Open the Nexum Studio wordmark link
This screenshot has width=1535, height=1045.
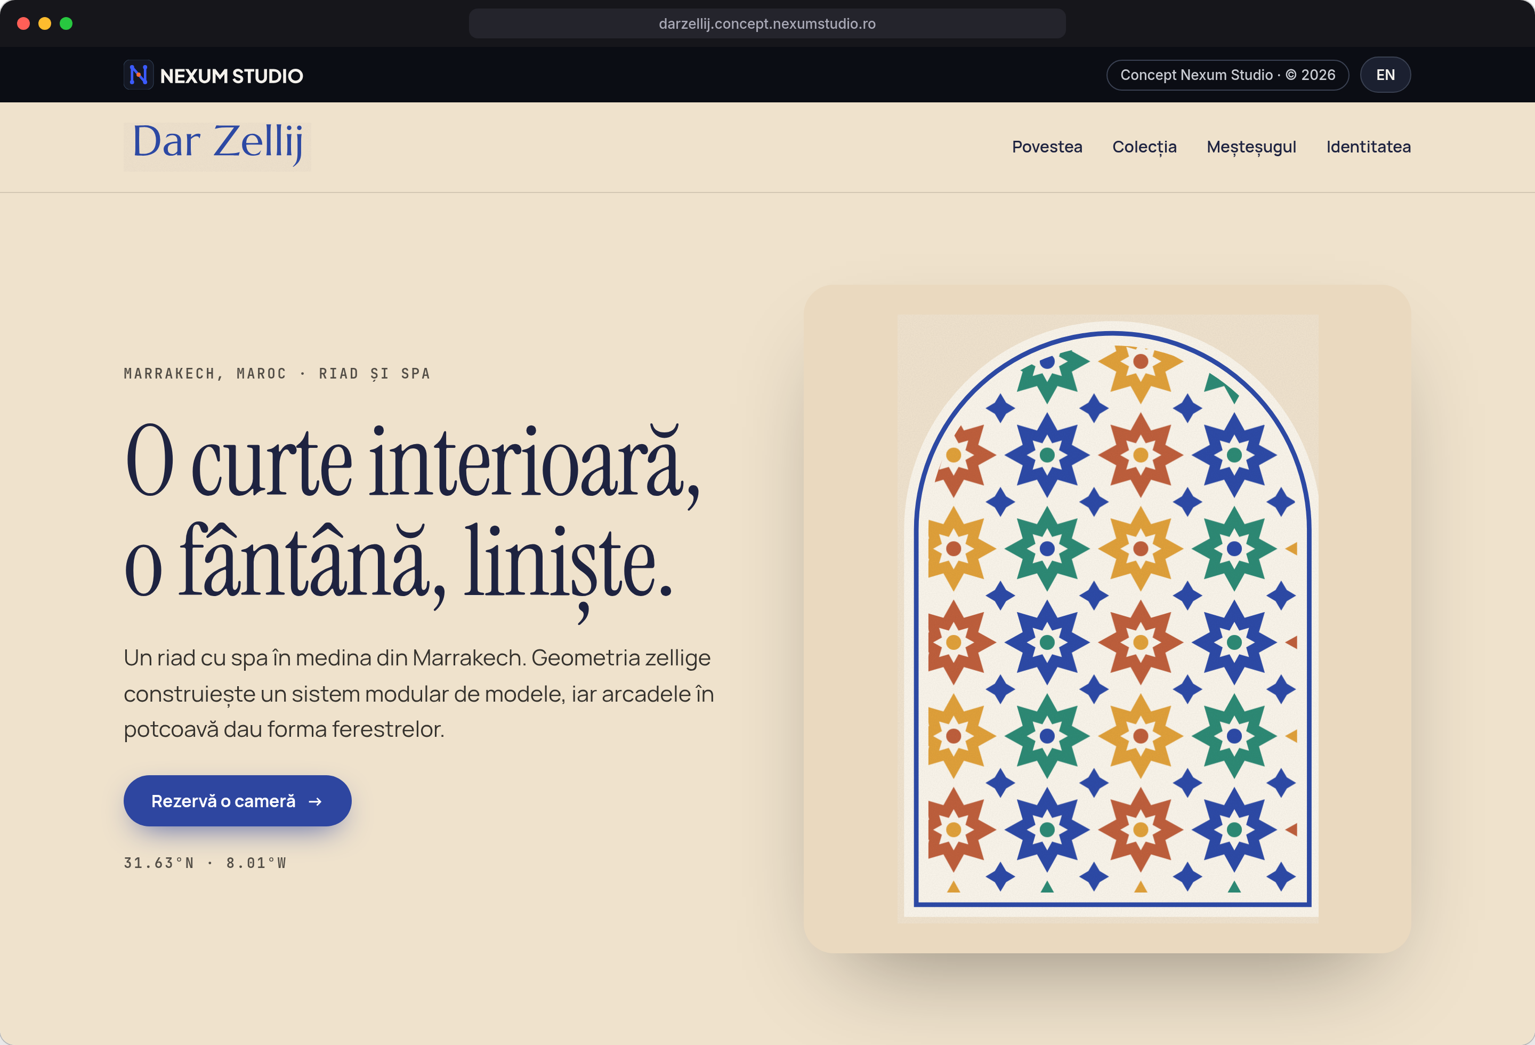231,76
